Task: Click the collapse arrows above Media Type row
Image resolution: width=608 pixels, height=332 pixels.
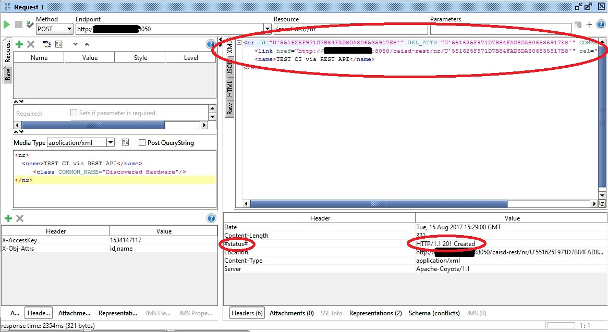Action: coord(19,132)
